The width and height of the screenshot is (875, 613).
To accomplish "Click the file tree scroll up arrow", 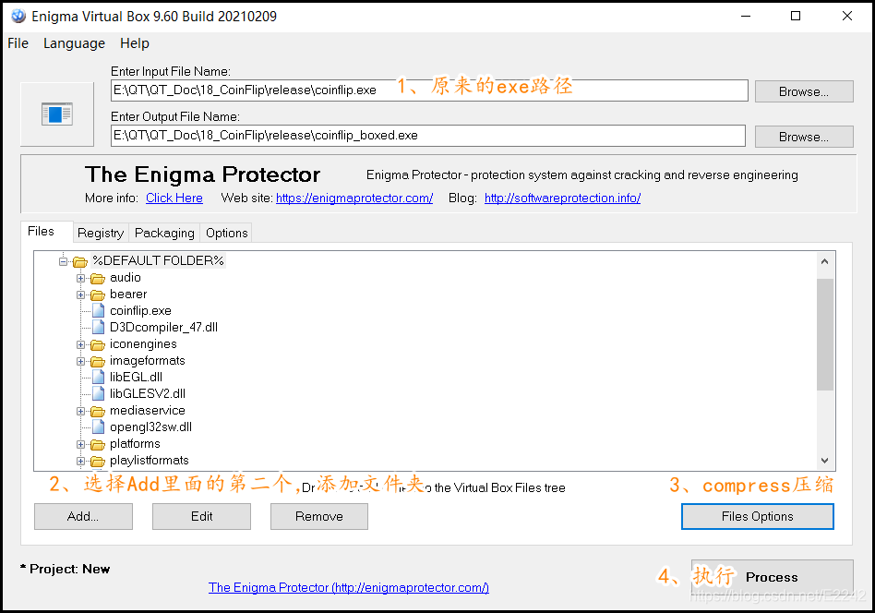I will tap(825, 261).
